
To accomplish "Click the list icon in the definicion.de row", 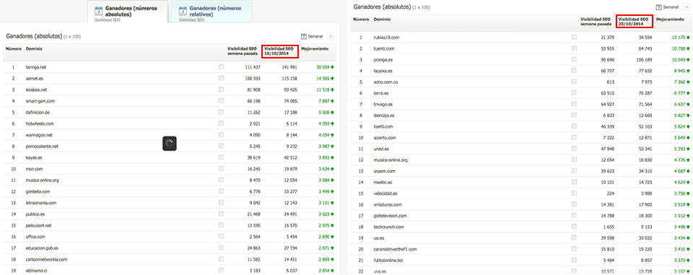I will tap(221, 113).
